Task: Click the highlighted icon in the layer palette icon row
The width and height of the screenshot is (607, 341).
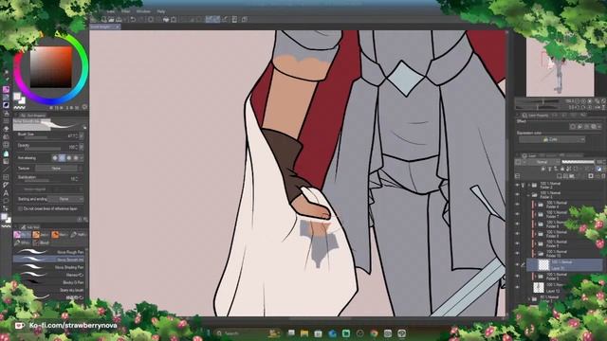Action: pos(598,169)
